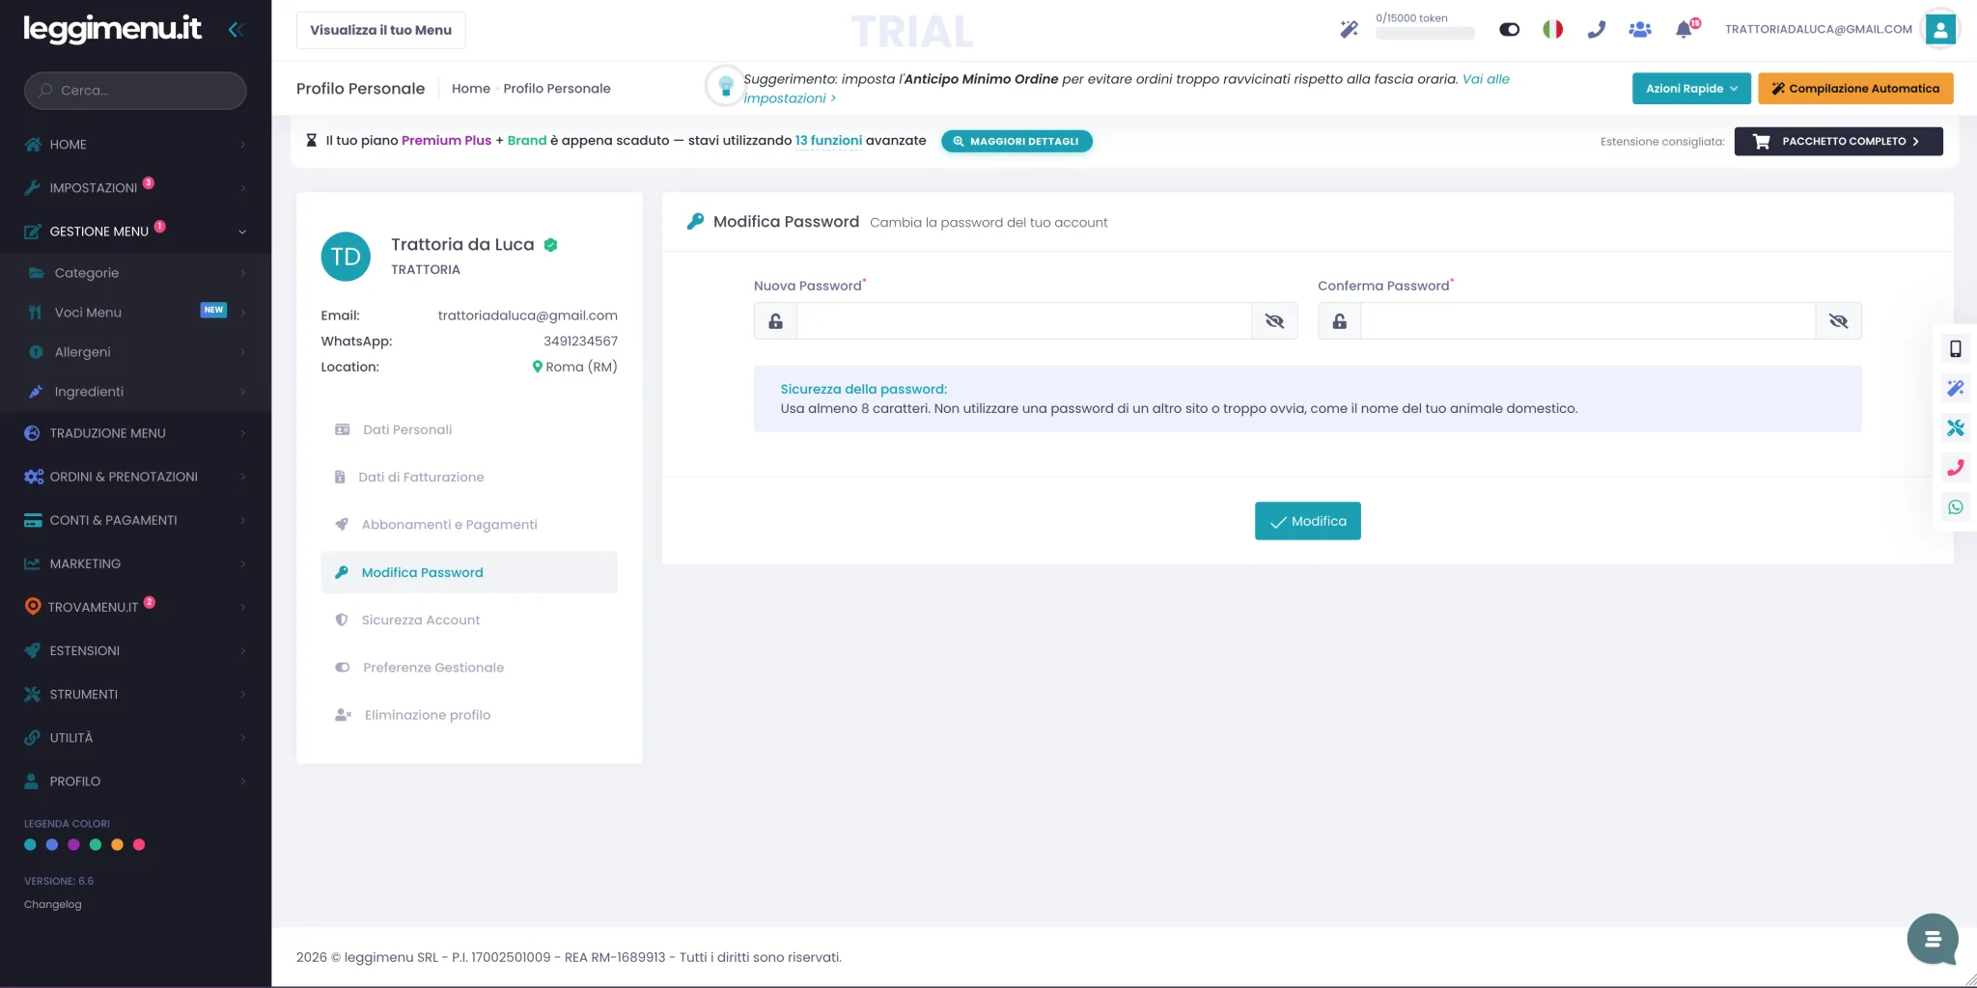Click the TD avatar circle
The height and width of the screenshot is (988, 1977).
[x=346, y=257]
